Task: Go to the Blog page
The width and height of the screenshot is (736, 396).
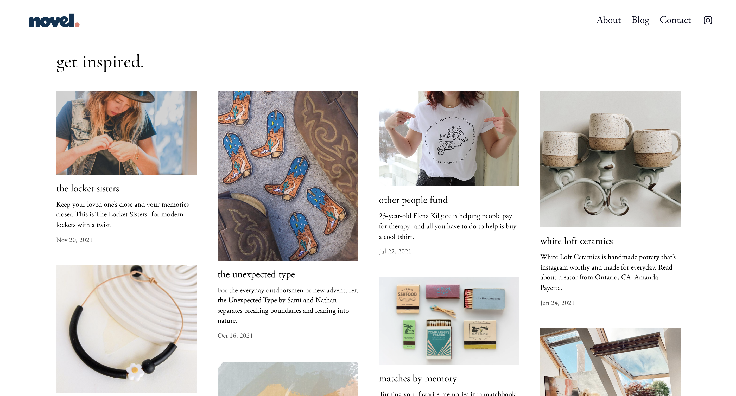Action: (x=640, y=20)
